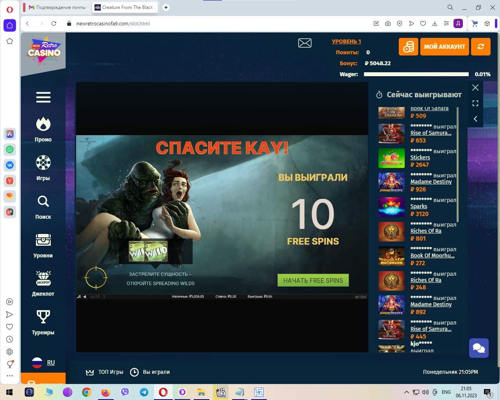Click the orange refresh balance button
The height and width of the screenshot is (400, 500).
tap(481, 46)
